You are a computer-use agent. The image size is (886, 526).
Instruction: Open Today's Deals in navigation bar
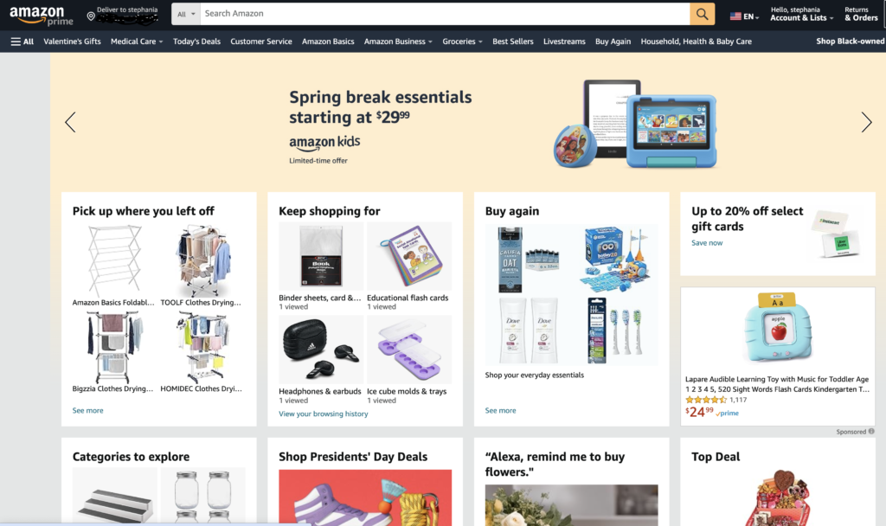click(196, 42)
